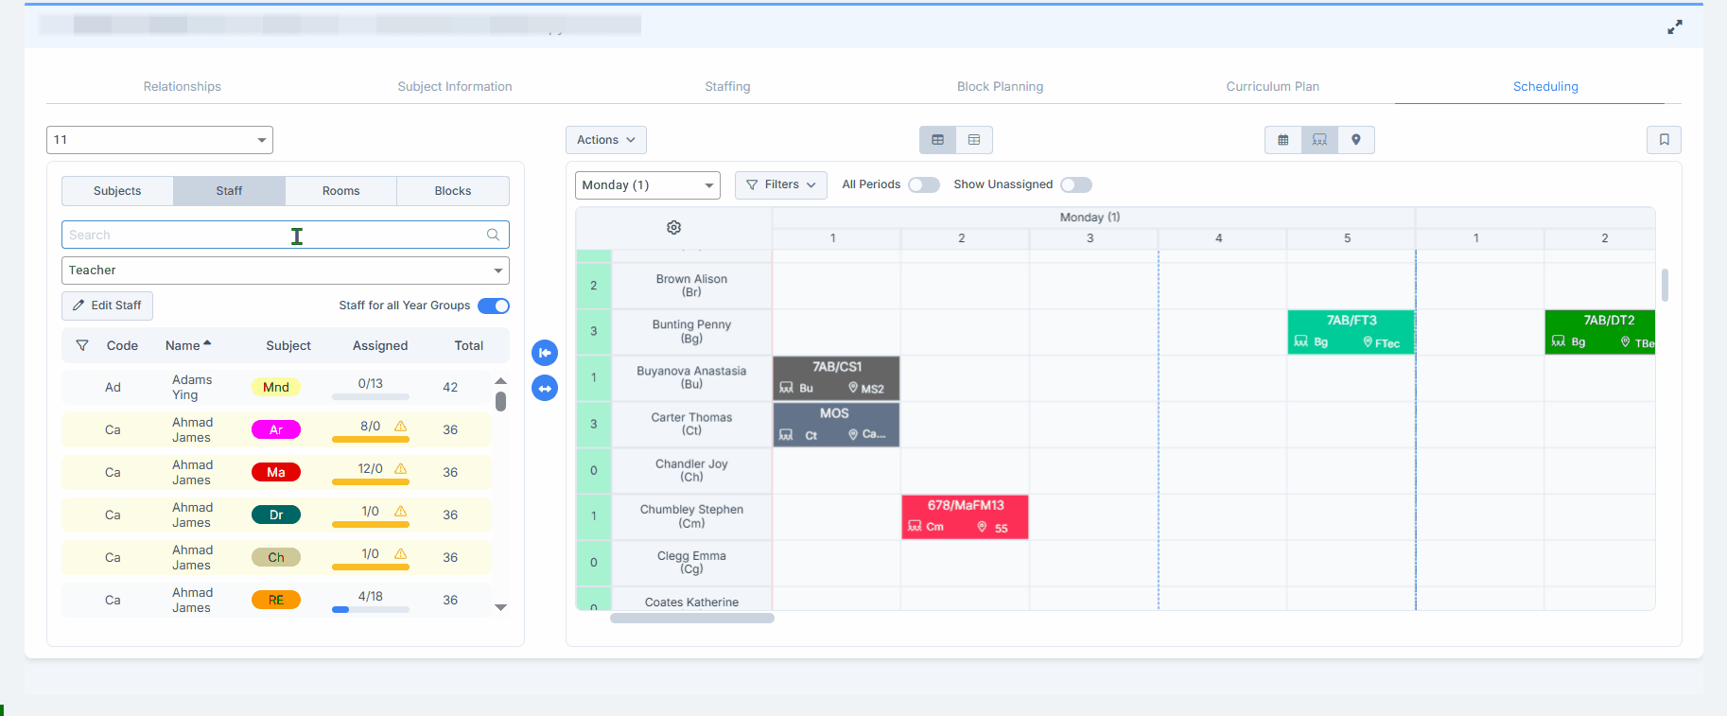The width and height of the screenshot is (1727, 716).
Task: Toggle the All Periods switch
Action: tap(923, 185)
